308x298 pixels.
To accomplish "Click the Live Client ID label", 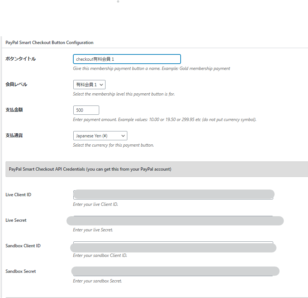I will (18, 195).
